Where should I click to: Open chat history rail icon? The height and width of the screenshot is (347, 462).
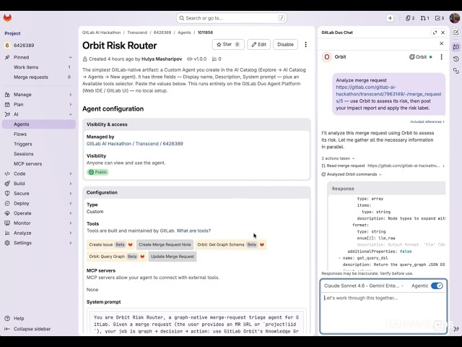[x=456, y=59]
